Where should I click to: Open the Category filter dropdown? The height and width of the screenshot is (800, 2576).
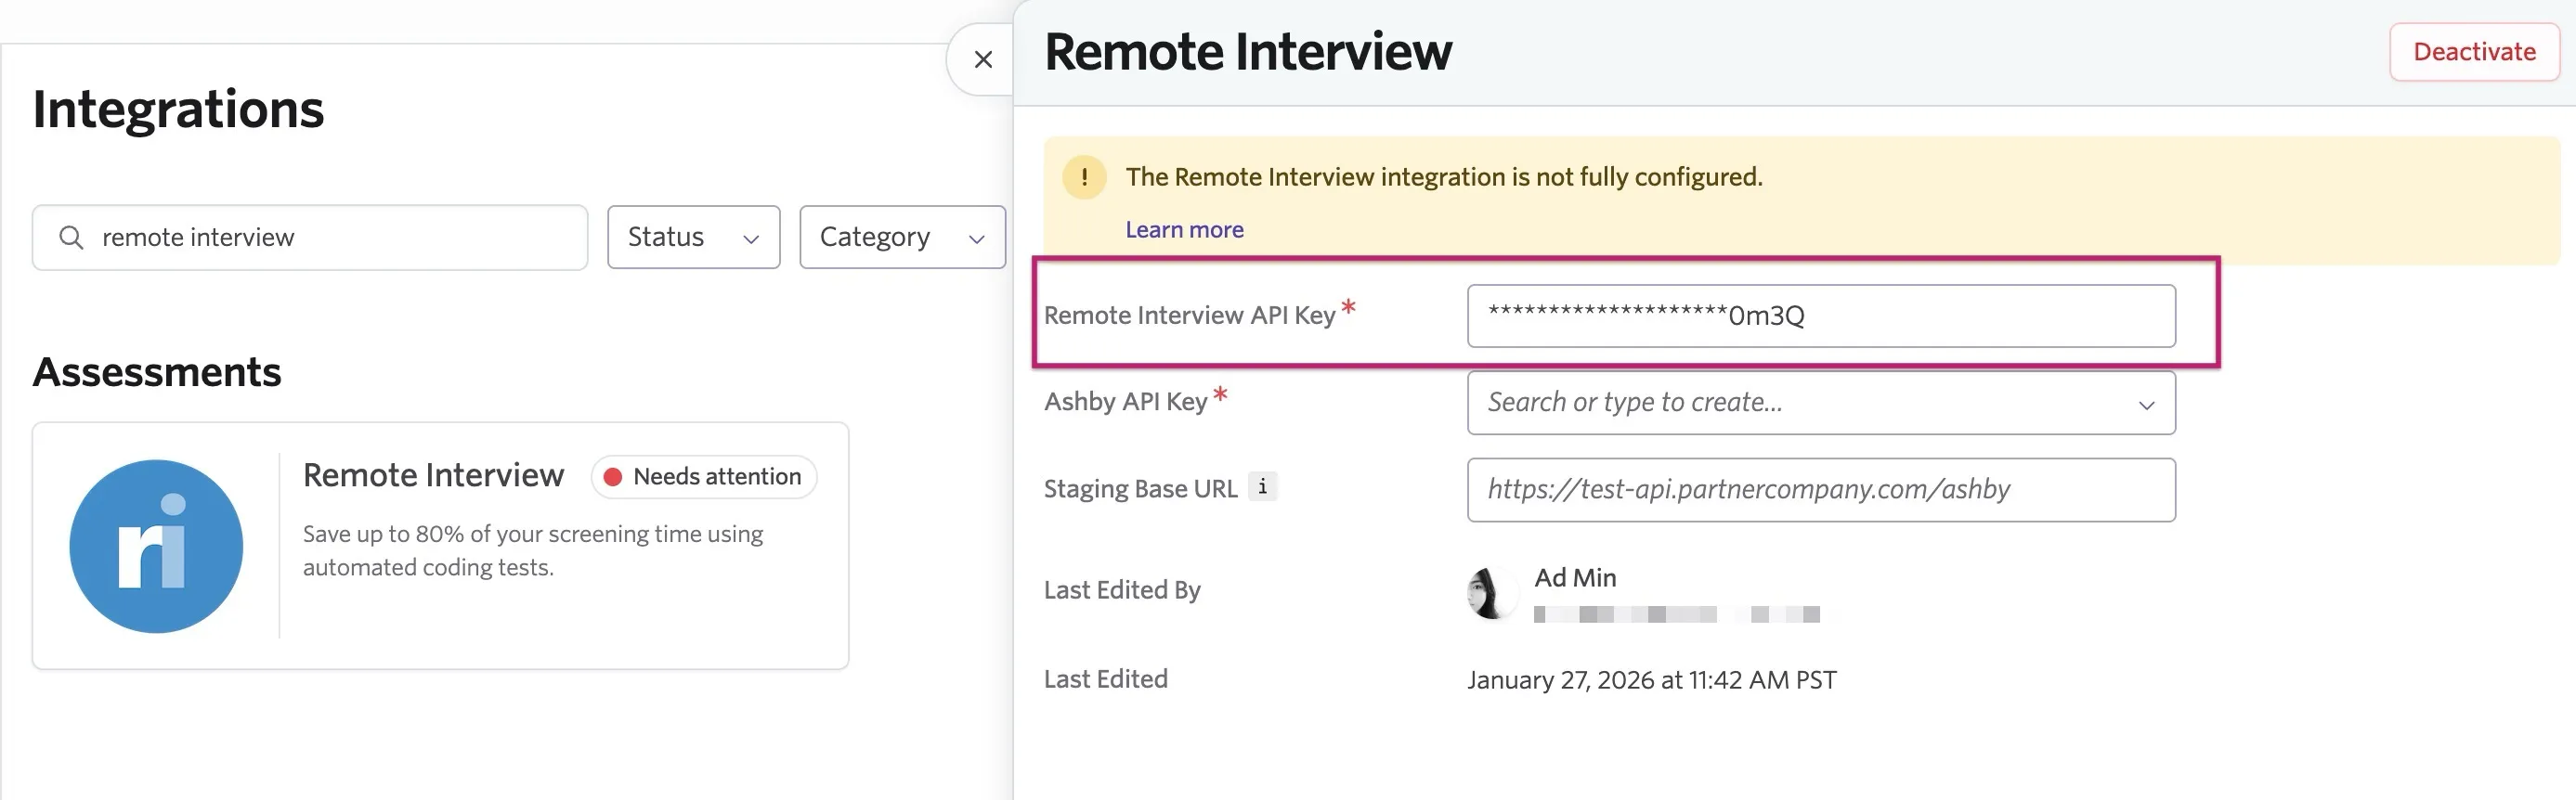click(x=902, y=237)
